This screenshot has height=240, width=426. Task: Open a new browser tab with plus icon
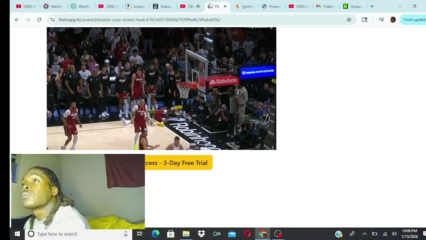(x=372, y=6)
